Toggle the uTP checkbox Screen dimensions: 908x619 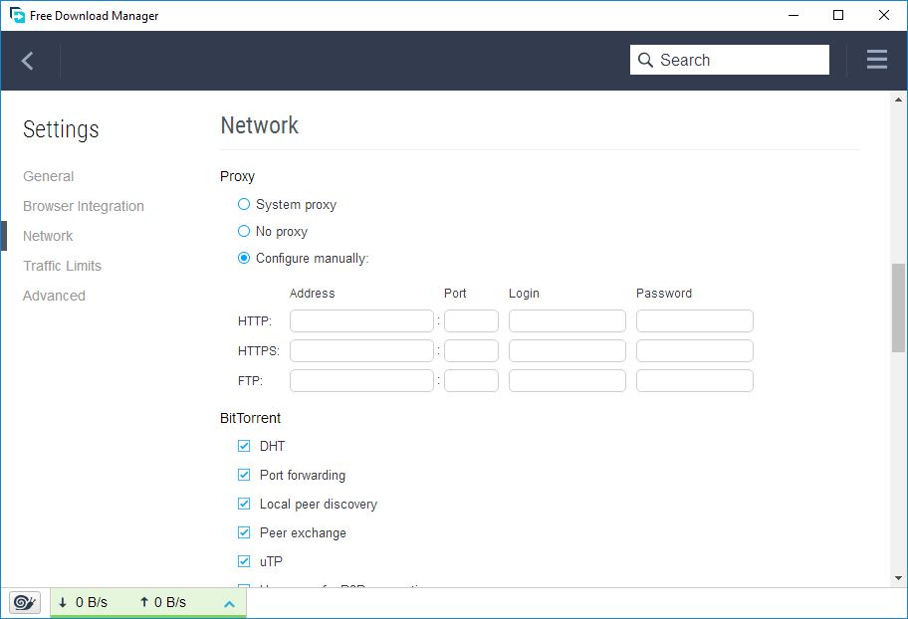(x=244, y=561)
